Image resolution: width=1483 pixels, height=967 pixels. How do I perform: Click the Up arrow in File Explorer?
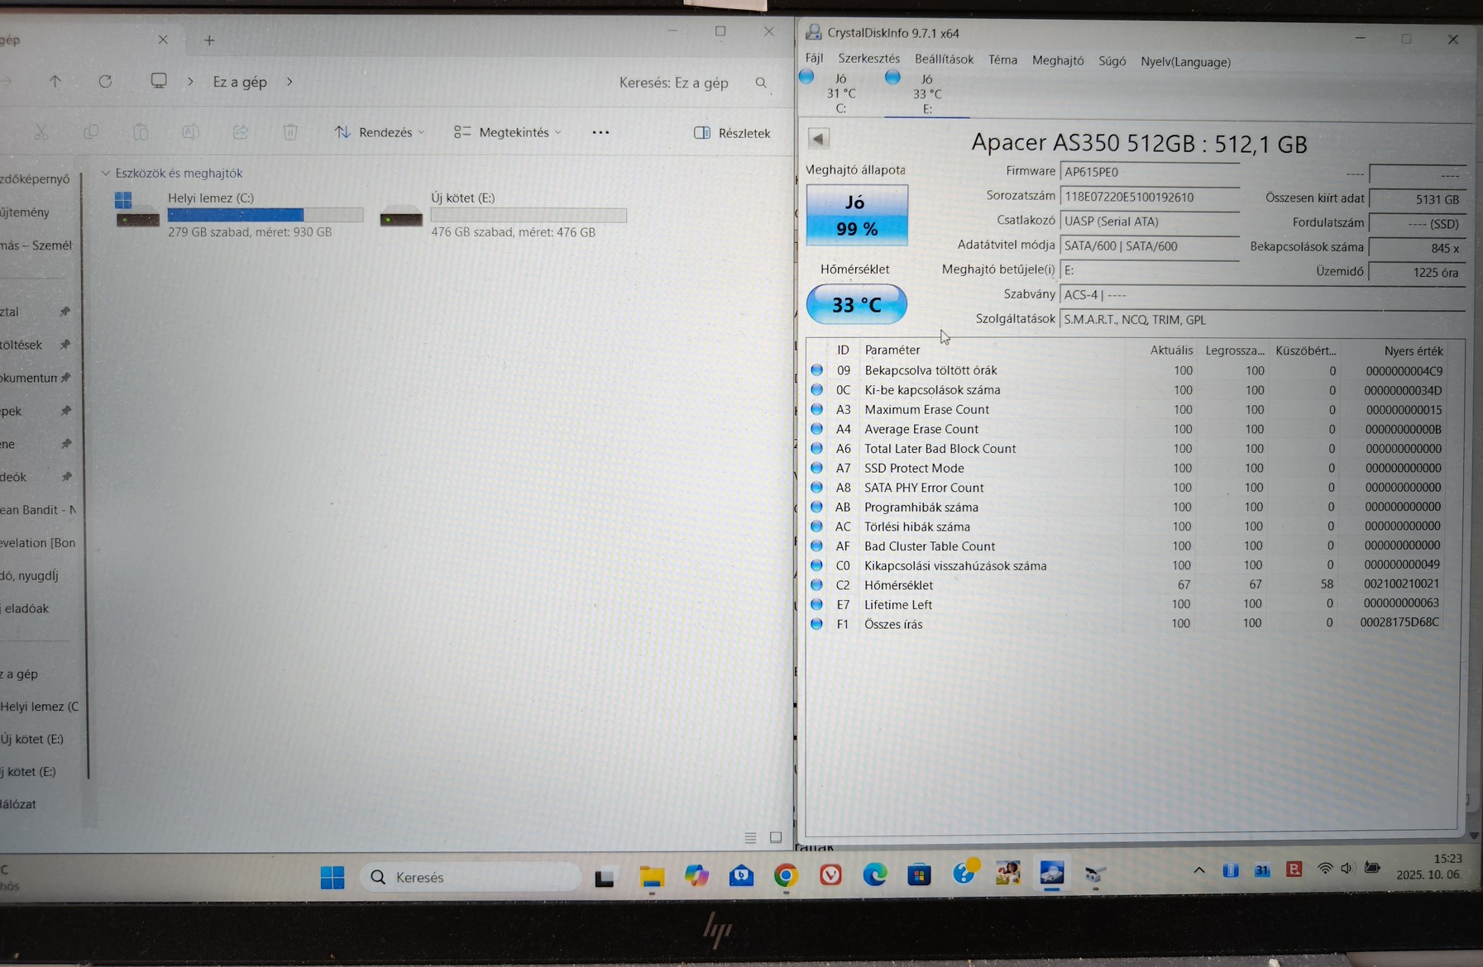pyautogui.click(x=55, y=82)
